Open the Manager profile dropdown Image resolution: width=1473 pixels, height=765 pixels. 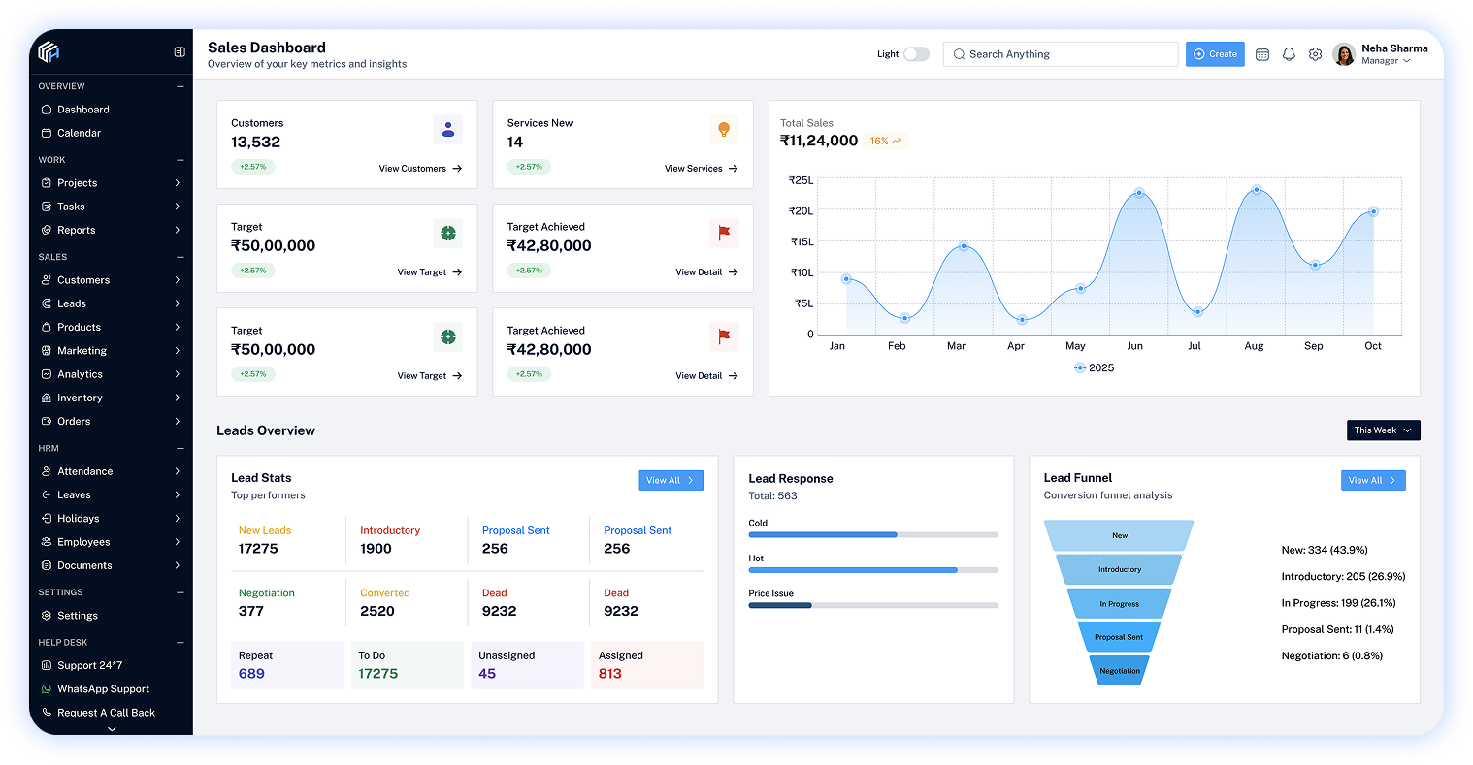1386,61
